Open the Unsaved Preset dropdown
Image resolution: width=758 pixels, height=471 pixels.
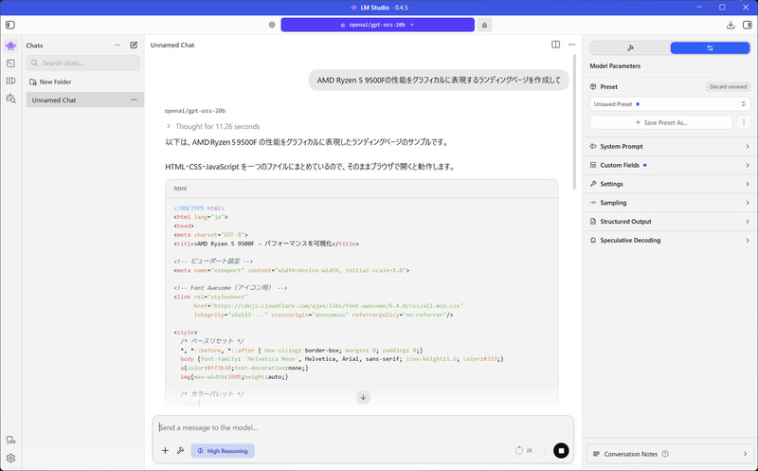click(670, 104)
